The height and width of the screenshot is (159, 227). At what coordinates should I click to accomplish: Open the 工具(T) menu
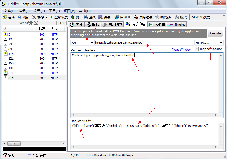click(x=54, y=11)
